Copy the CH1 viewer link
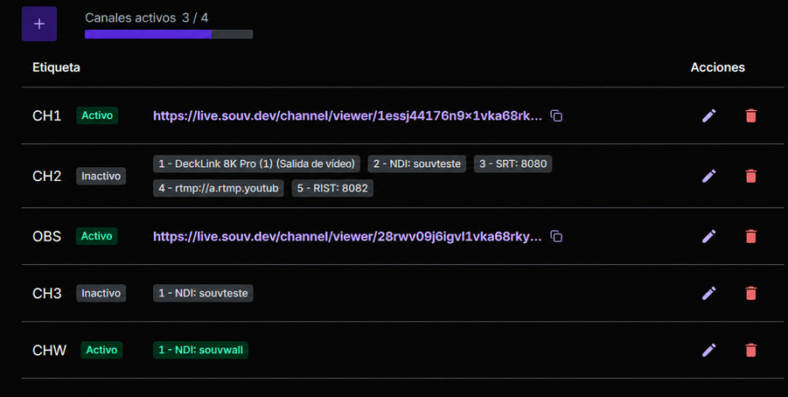 pos(556,115)
